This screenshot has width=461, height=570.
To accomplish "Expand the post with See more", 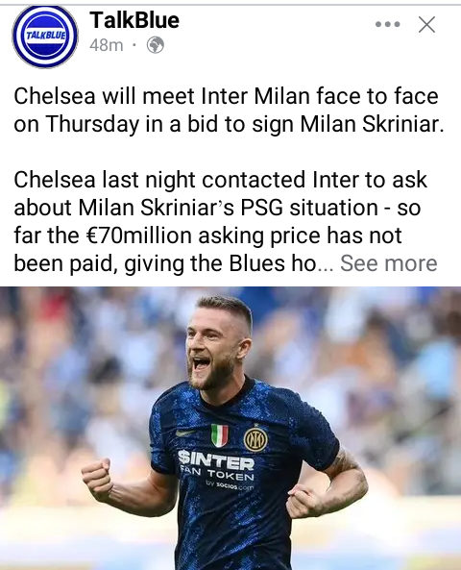I will (388, 263).
